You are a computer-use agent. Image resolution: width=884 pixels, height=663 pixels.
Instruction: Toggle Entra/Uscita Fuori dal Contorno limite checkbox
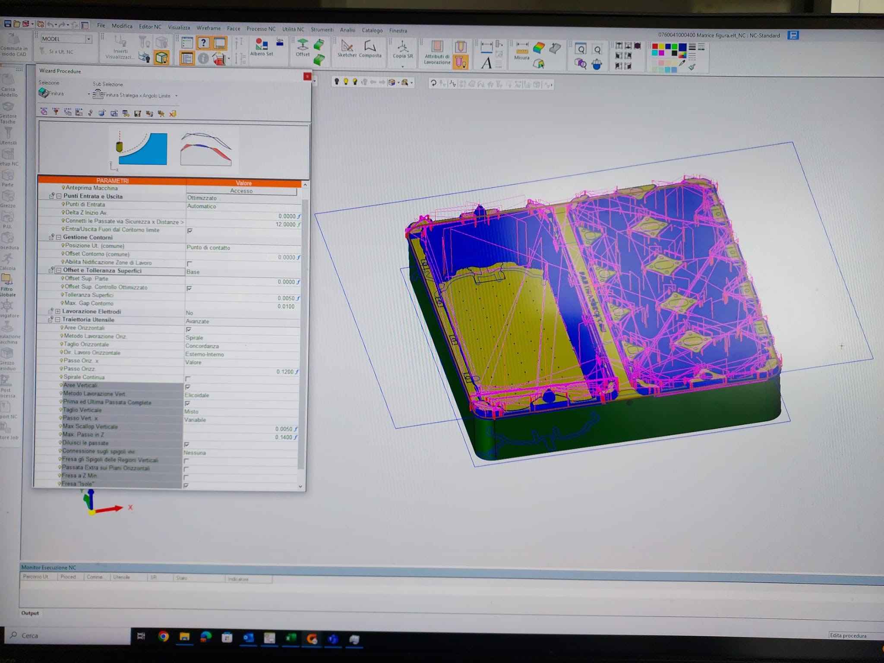190,231
